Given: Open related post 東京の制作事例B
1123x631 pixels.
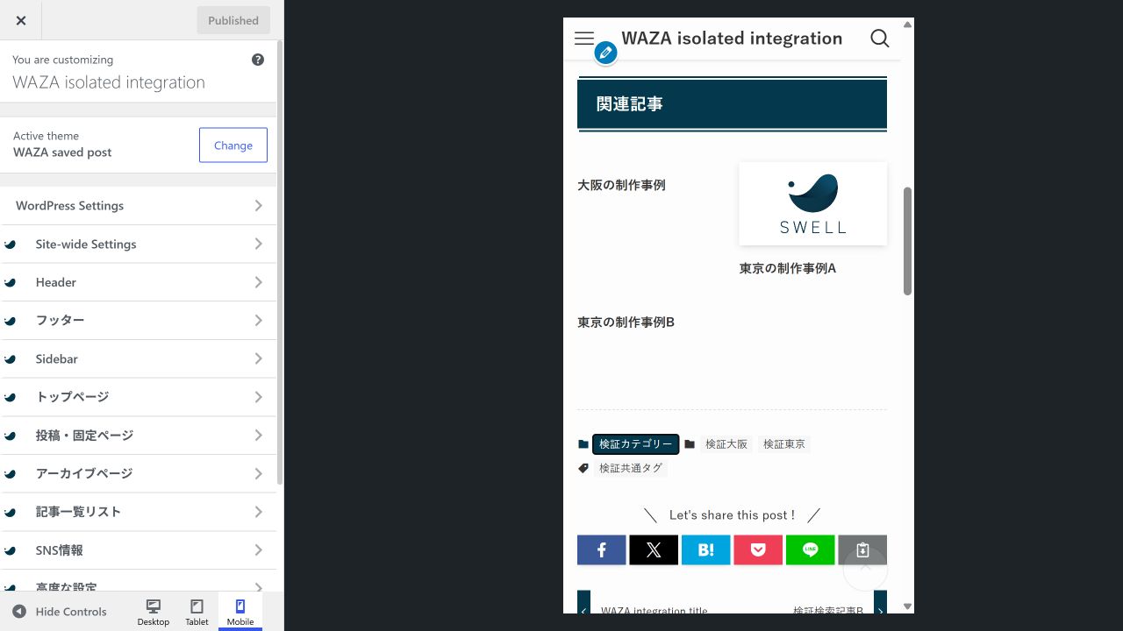Looking at the screenshot, I should (626, 323).
